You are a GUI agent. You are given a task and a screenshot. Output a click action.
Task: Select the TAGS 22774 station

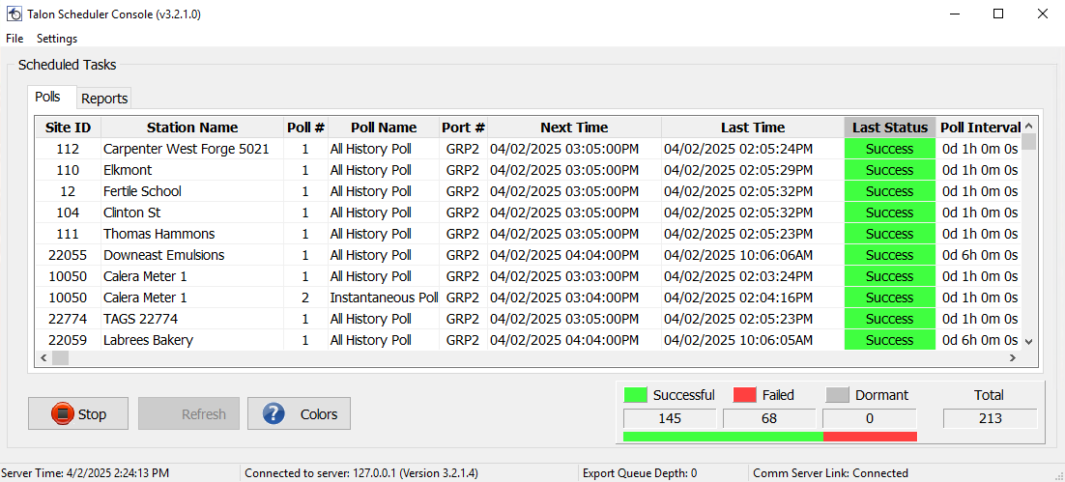pyautogui.click(x=529, y=319)
